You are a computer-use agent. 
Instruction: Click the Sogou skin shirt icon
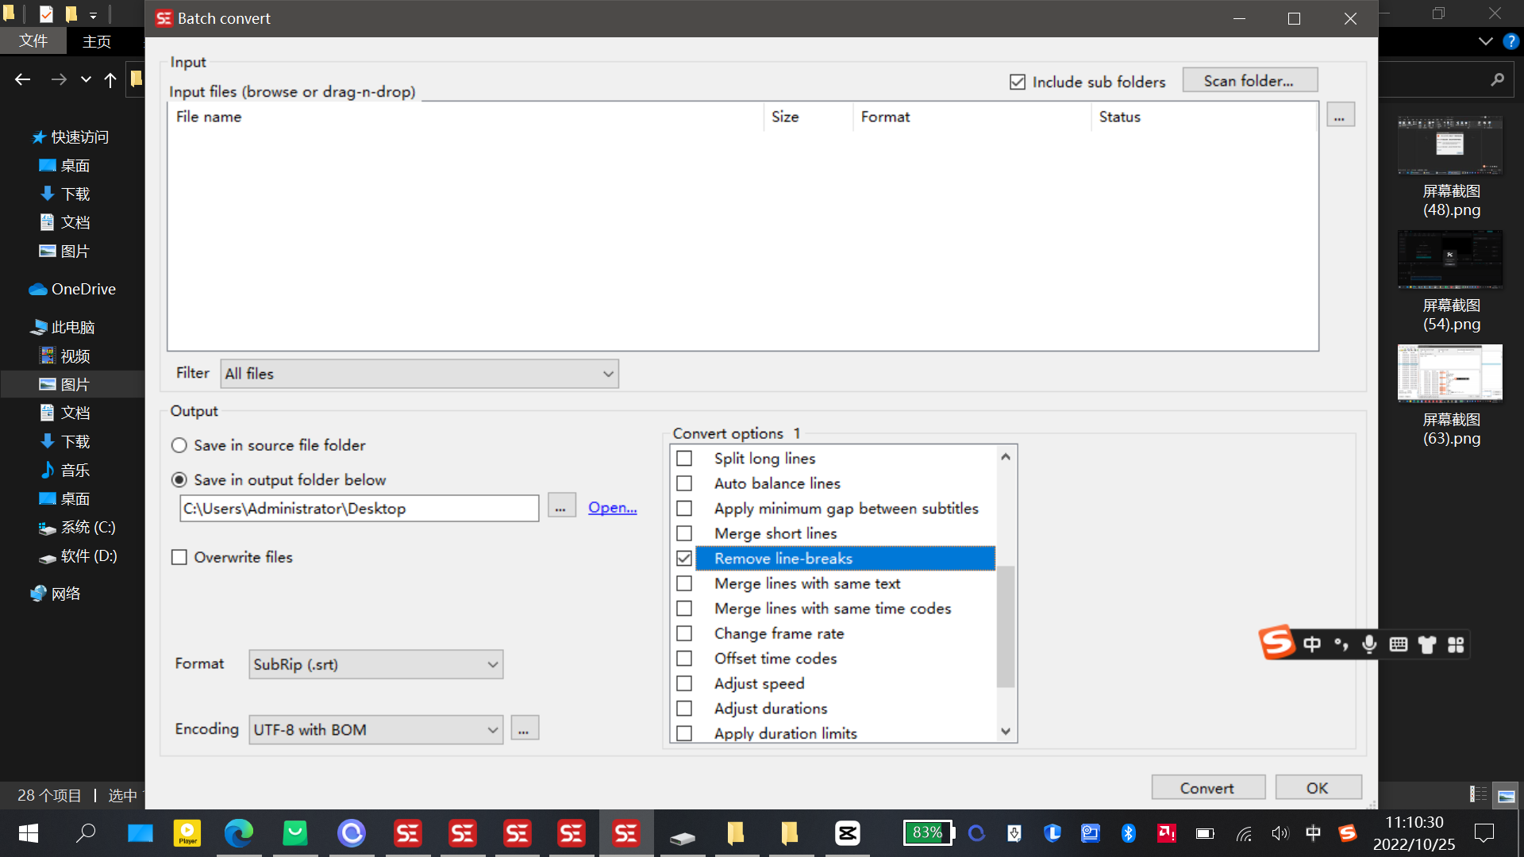pos(1427,644)
